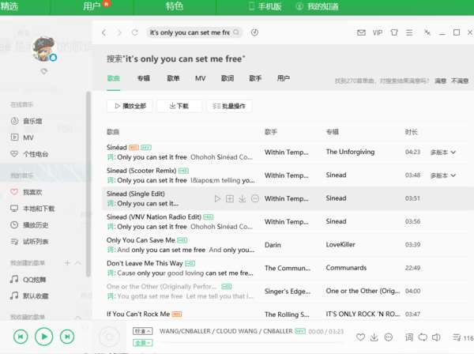Open 音乐馆 in the sidebar
Viewport: 474px width, 354px height.
point(27,121)
